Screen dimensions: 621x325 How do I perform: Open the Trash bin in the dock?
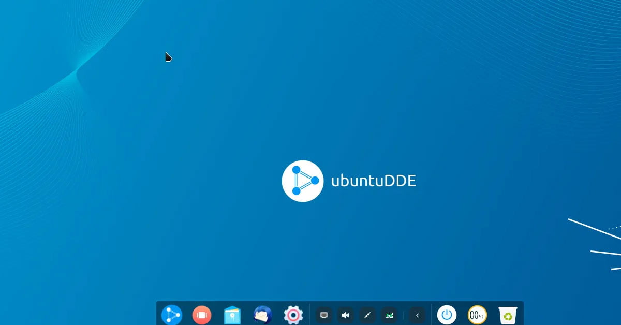[x=508, y=315]
